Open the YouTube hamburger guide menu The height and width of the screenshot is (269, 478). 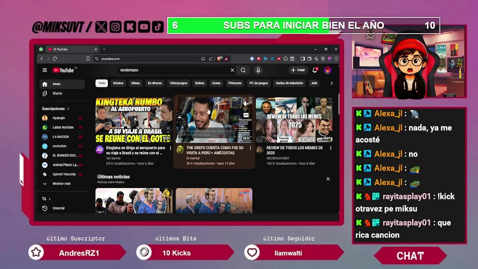click(45, 70)
